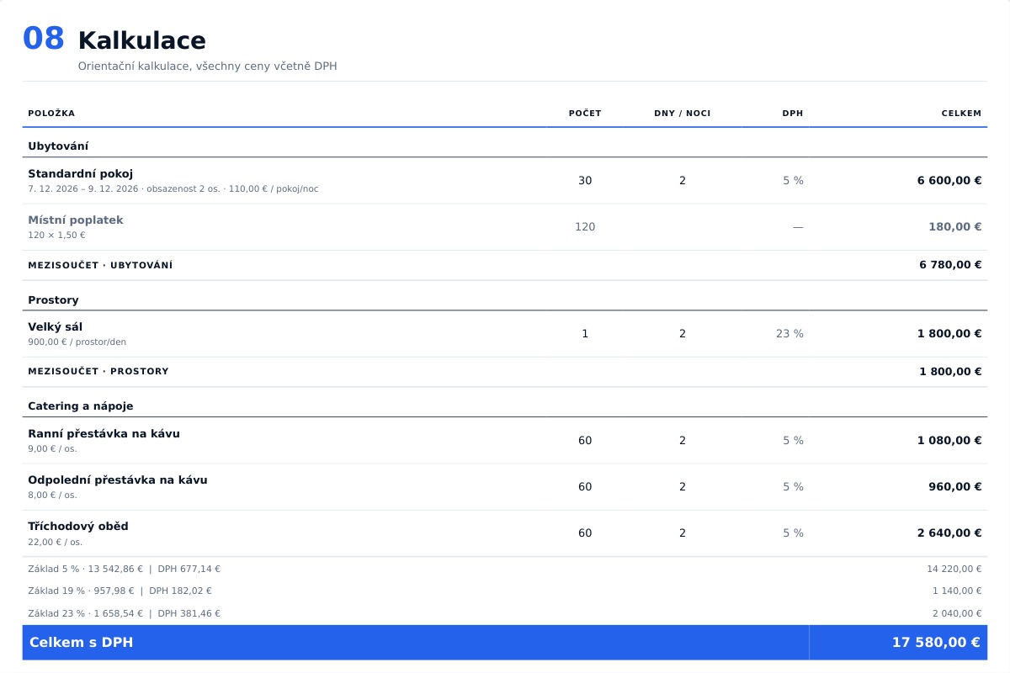The image size is (1010, 673).
Task: Click the "MEZISOUČET · UBYTOVÁNÍ" label
Action: tap(100, 265)
